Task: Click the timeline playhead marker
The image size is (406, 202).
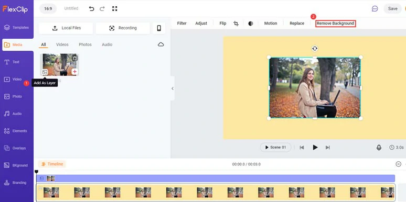Action: click(x=37, y=172)
